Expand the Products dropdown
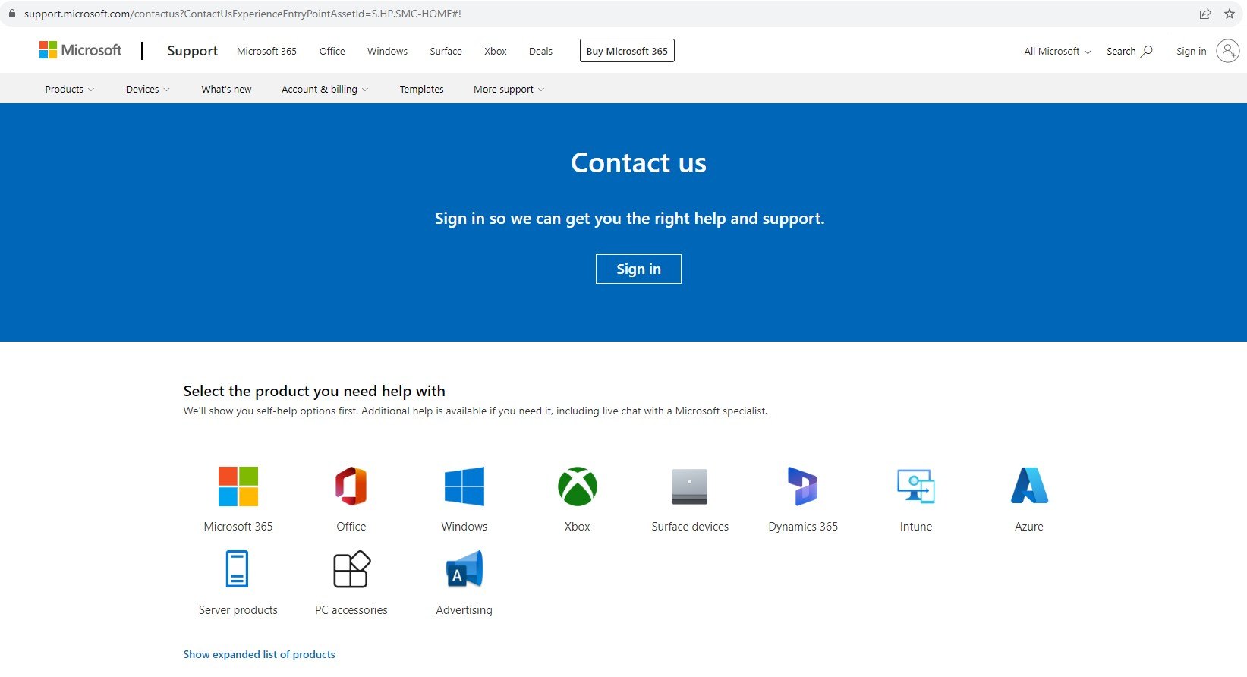Screen dimensions: 1247x677 [x=70, y=89]
